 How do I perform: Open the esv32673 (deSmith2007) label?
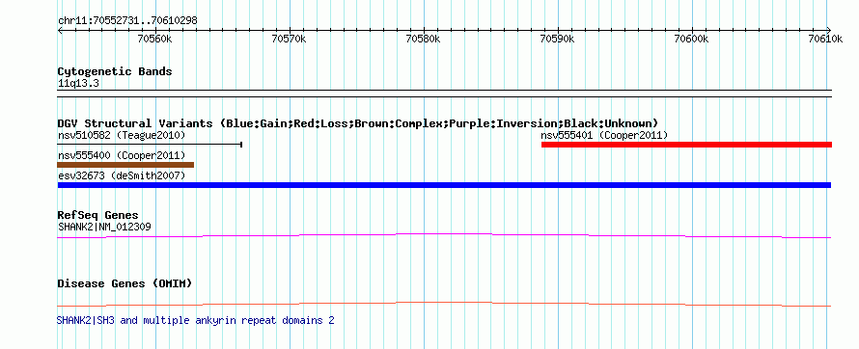click(122, 175)
